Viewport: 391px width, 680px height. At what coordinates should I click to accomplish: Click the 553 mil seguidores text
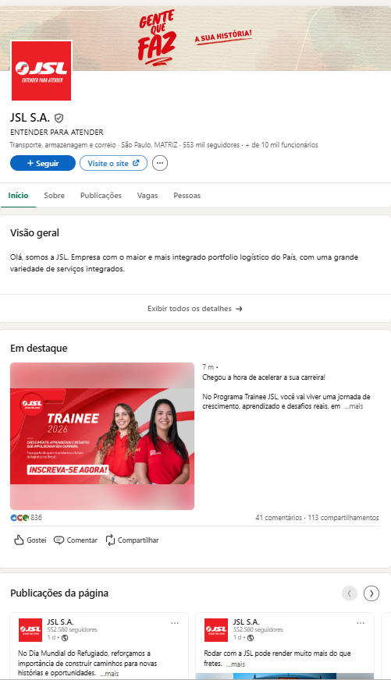(211, 145)
